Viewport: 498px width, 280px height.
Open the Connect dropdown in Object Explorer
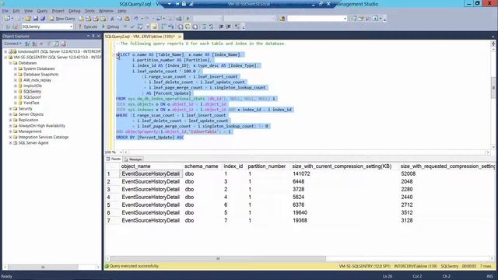pos(12,44)
